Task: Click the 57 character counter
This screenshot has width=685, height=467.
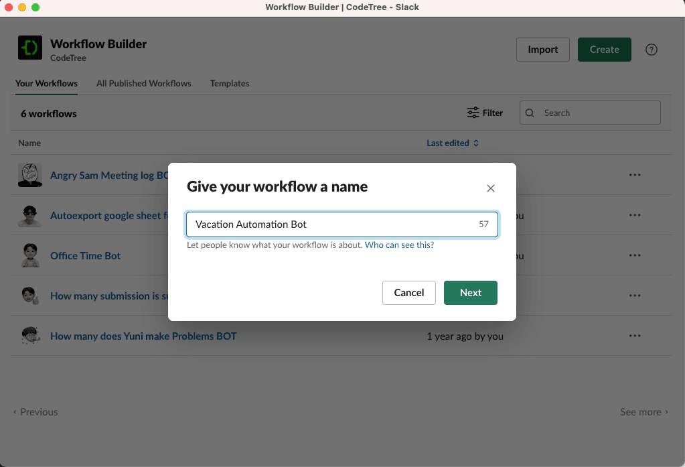Action: point(483,224)
